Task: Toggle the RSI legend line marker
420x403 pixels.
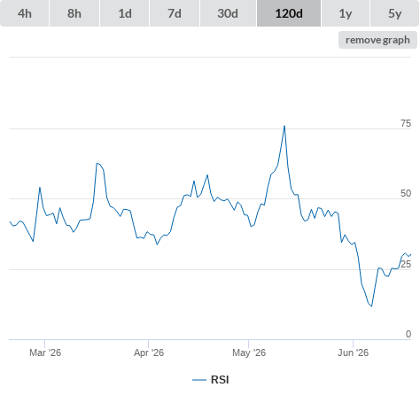Action: click(199, 380)
